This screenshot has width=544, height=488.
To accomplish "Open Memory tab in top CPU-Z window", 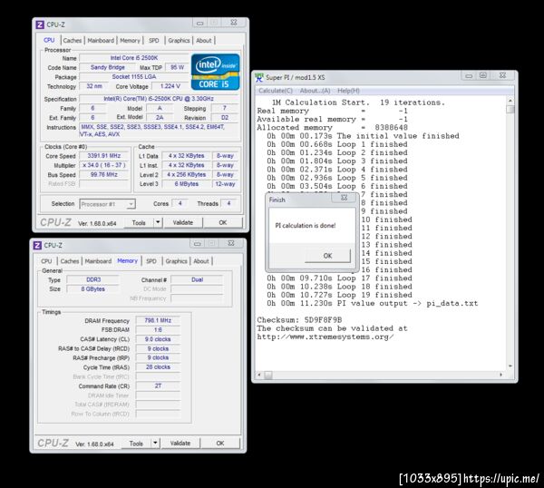I will pyautogui.click(x=130, y=41).
